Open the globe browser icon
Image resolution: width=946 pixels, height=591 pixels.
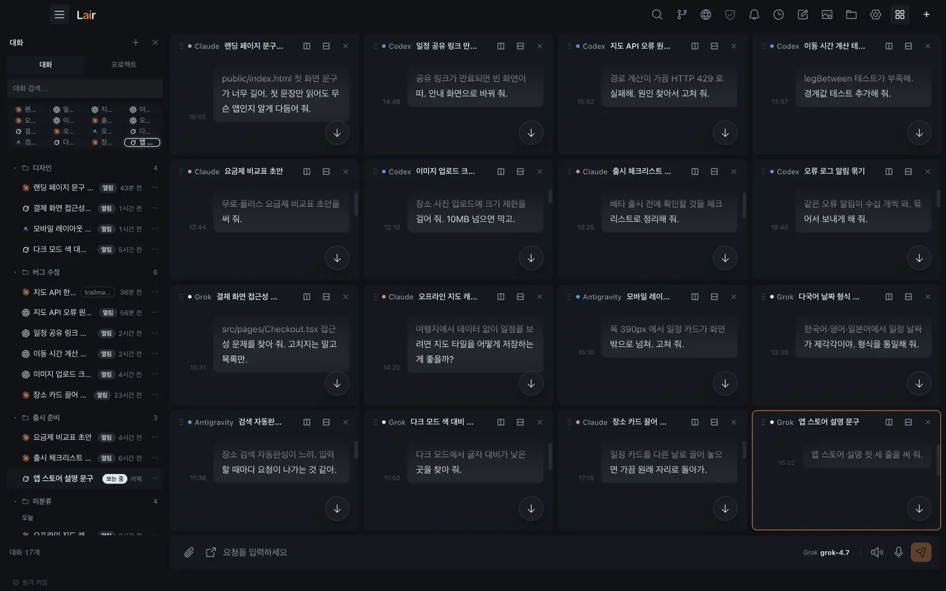706,14
